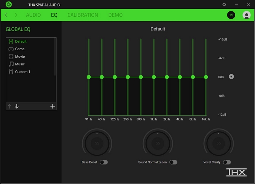Image resolution: width=255 pixels, height=184 pixels.
Task: Open the CALIBRATION tab
Action: 83,15
